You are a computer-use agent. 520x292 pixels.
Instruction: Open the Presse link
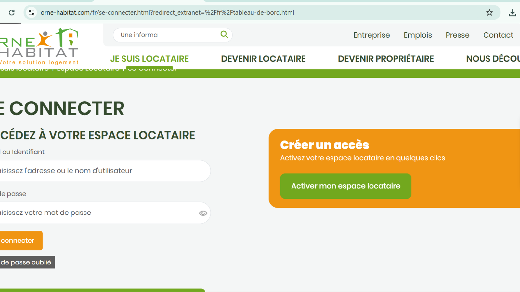click(x=457, y=35)
